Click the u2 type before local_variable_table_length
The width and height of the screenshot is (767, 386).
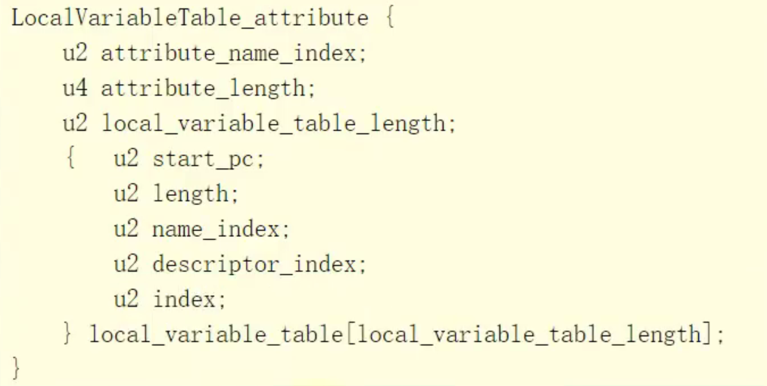click(75, 123)
